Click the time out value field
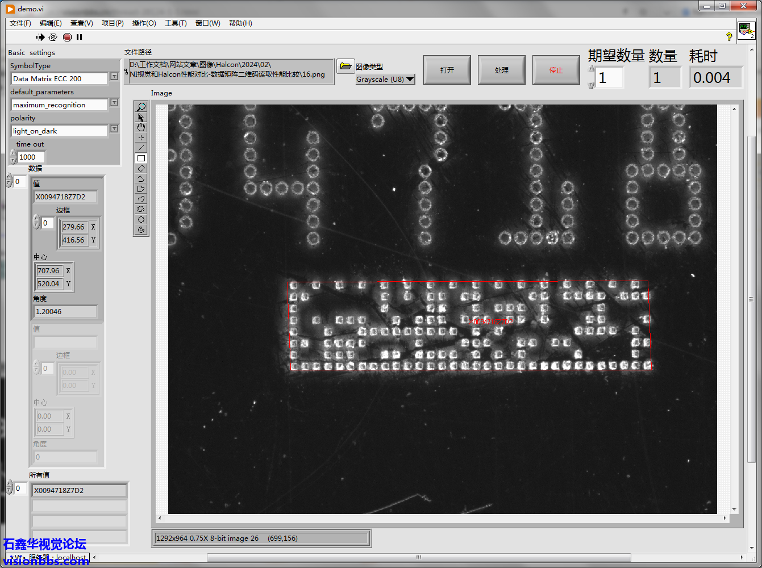This screenshot has height=568, width=762. (x=31, y=157)
